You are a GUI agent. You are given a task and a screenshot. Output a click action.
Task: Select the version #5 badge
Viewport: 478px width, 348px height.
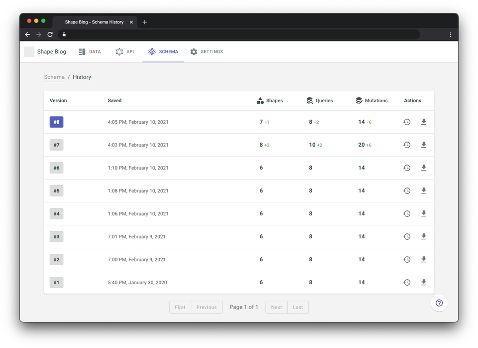[x=56, y=190]
